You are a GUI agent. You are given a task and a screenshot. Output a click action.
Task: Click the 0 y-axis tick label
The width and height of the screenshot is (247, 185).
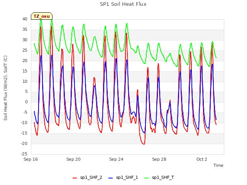26,102
